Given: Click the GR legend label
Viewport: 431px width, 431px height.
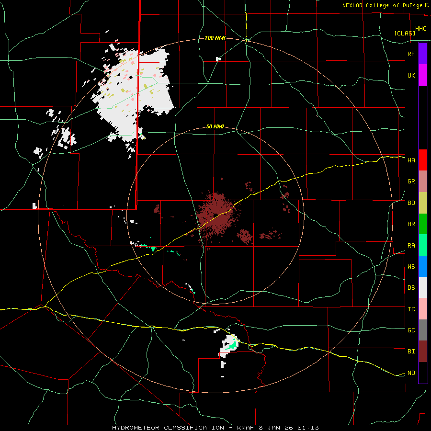Looking at the screenshot, I should [411, 181].
